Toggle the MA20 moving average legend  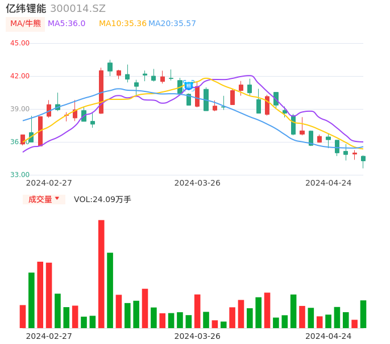click(x=172, y=24)
